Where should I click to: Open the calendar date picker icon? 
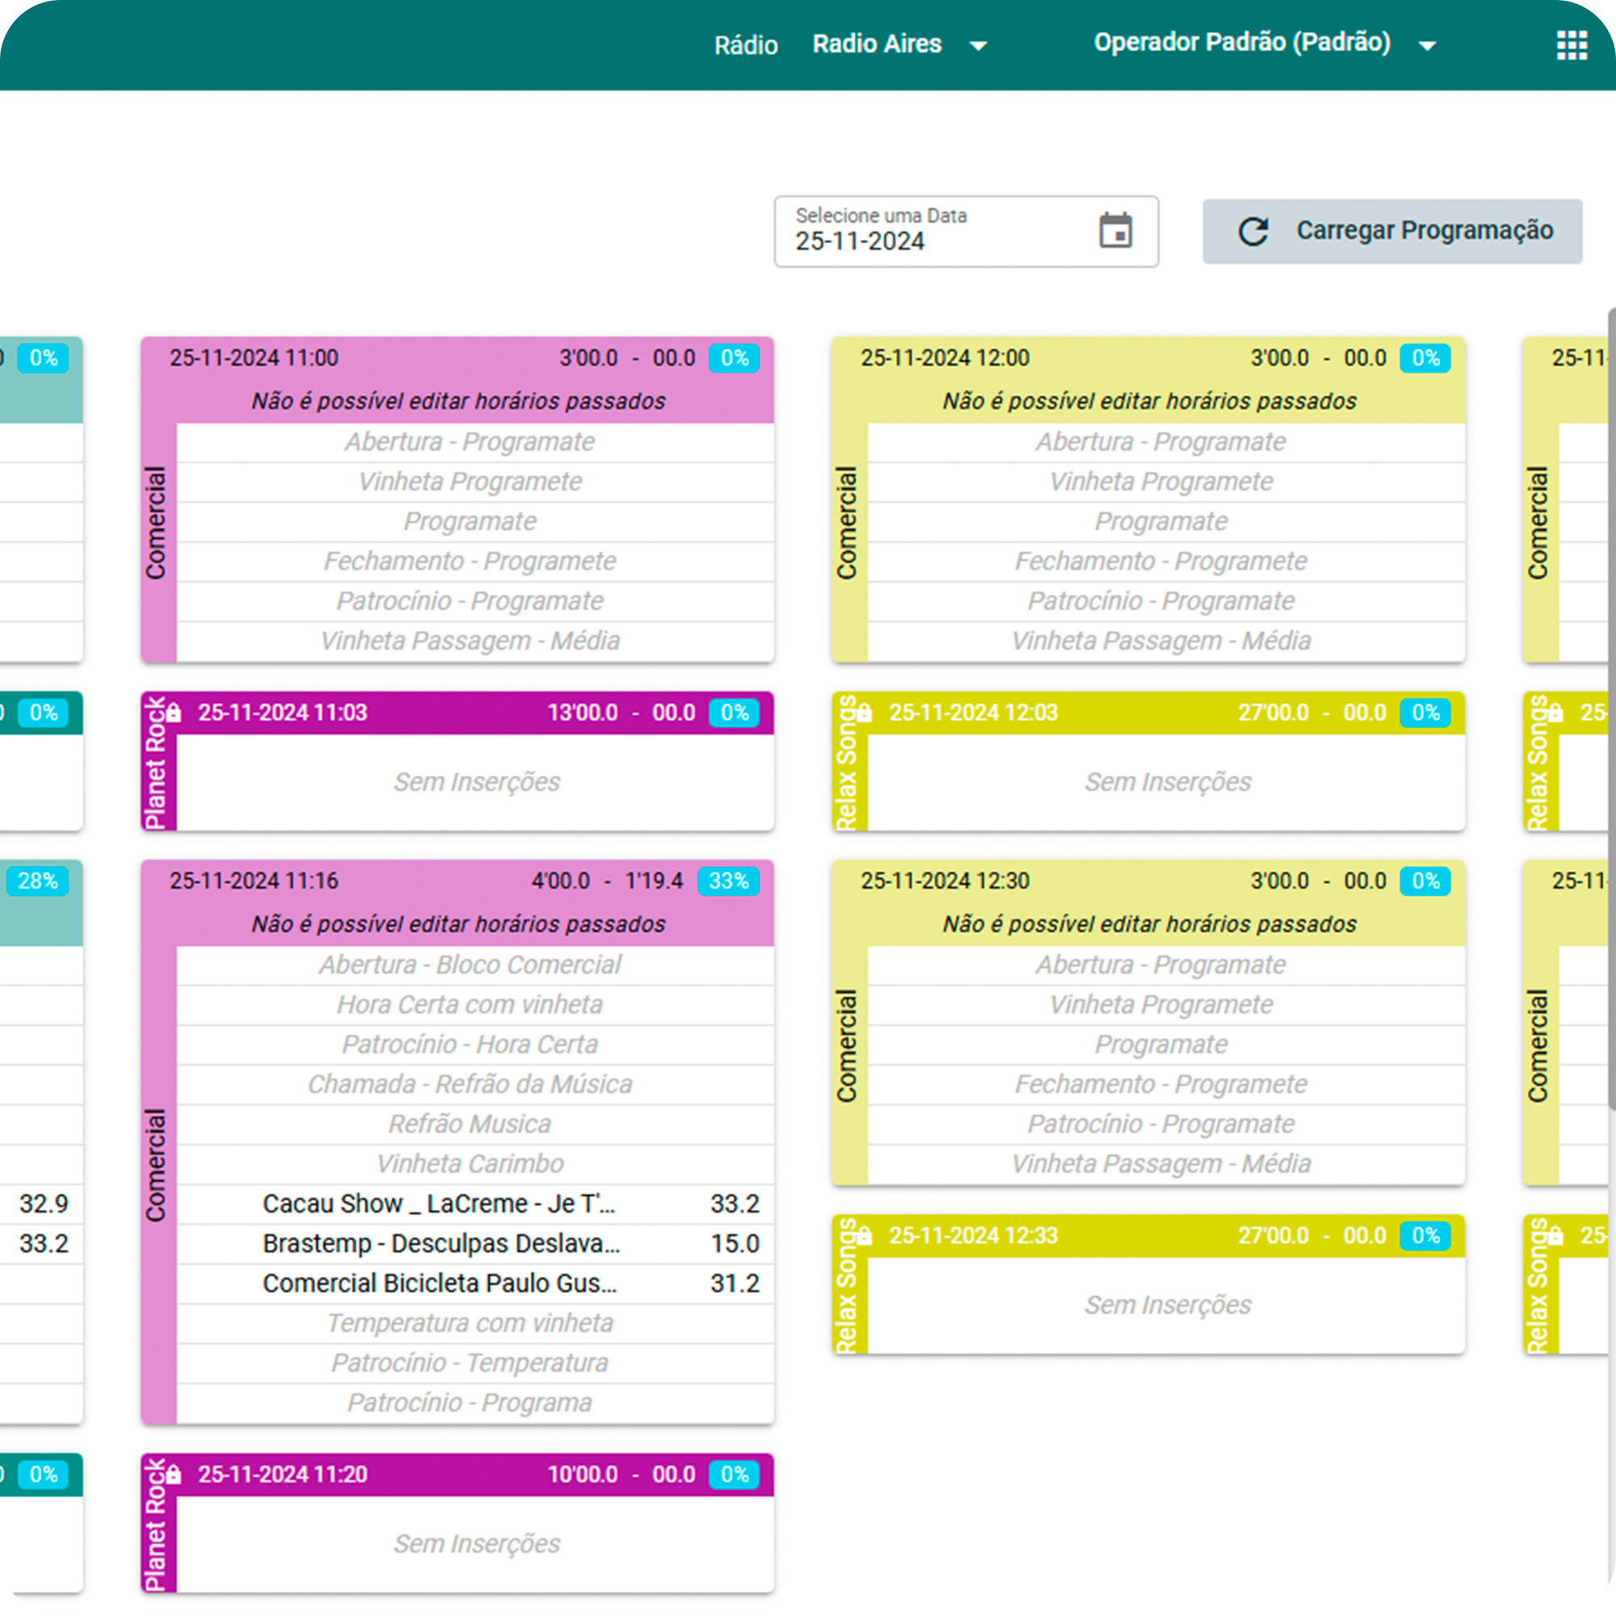coord(1115,231)
